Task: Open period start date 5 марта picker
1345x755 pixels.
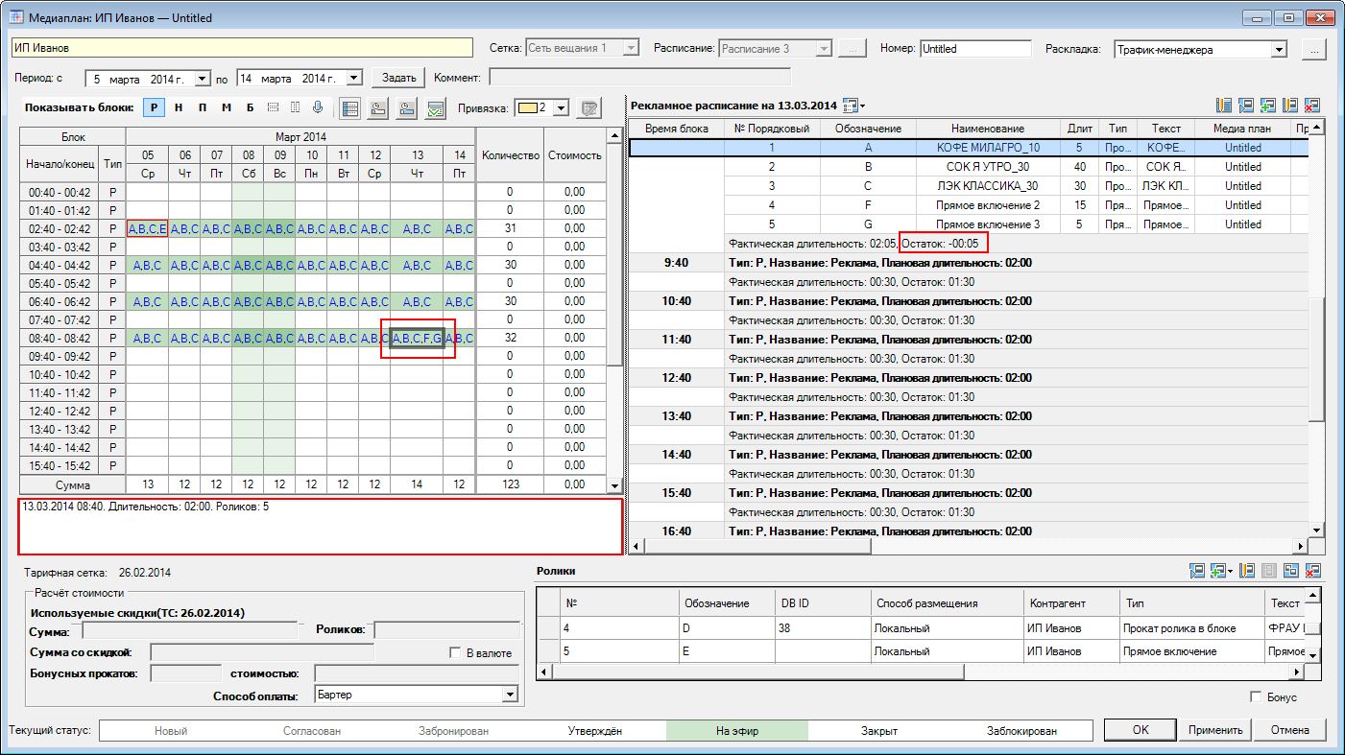Action: pyautogui.click(x=202, y=78)
